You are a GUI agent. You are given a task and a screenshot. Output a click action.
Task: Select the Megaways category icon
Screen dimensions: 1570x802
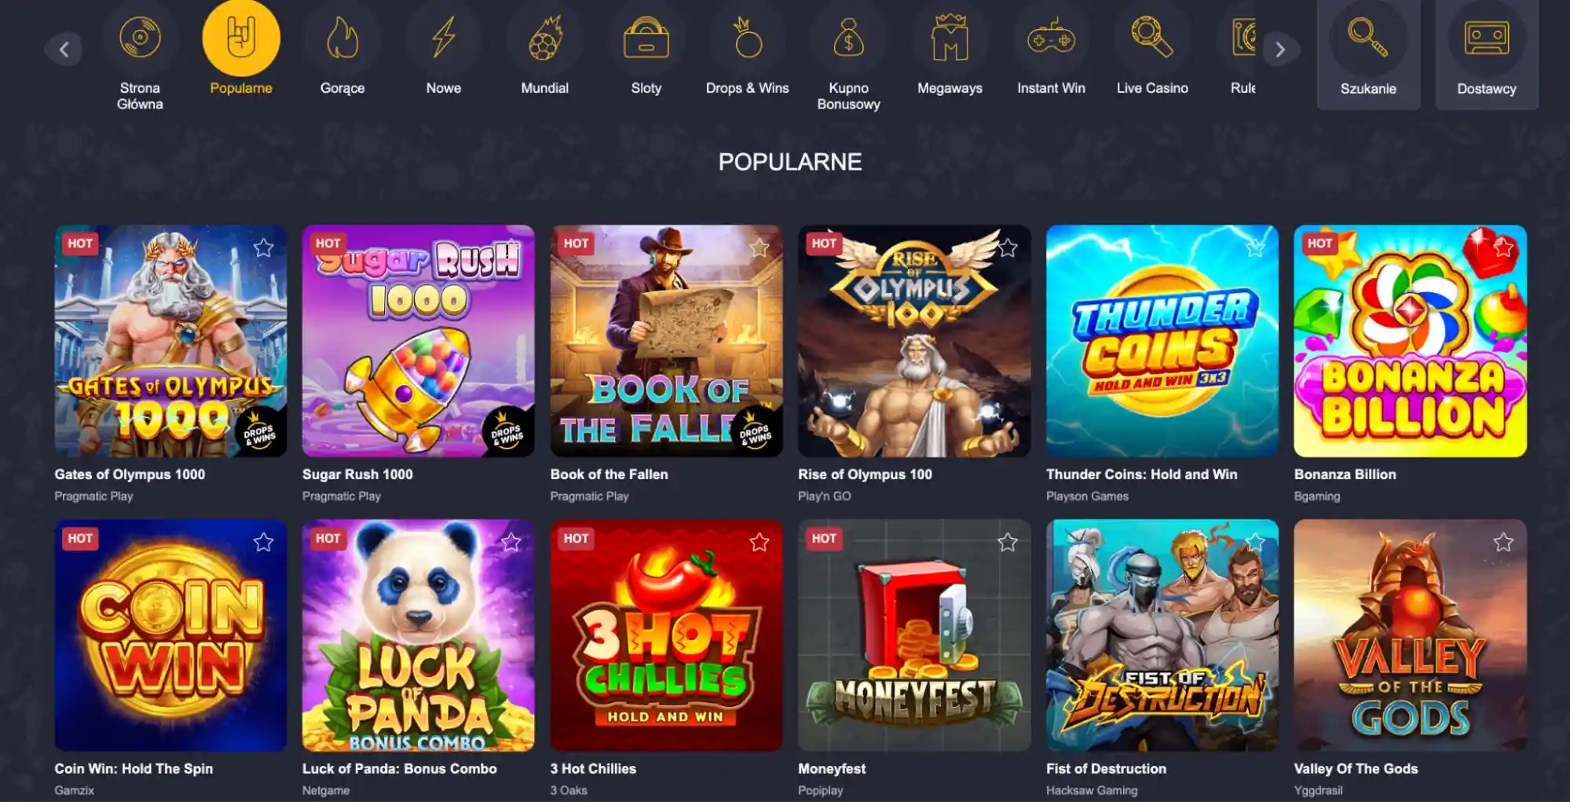[950, 38]
